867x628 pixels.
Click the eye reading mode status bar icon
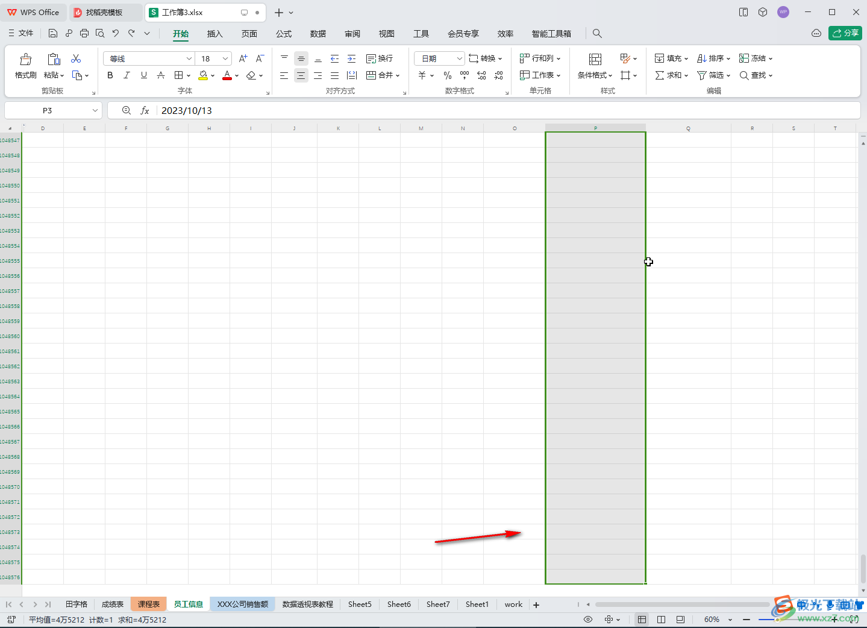tap(588, 620)
